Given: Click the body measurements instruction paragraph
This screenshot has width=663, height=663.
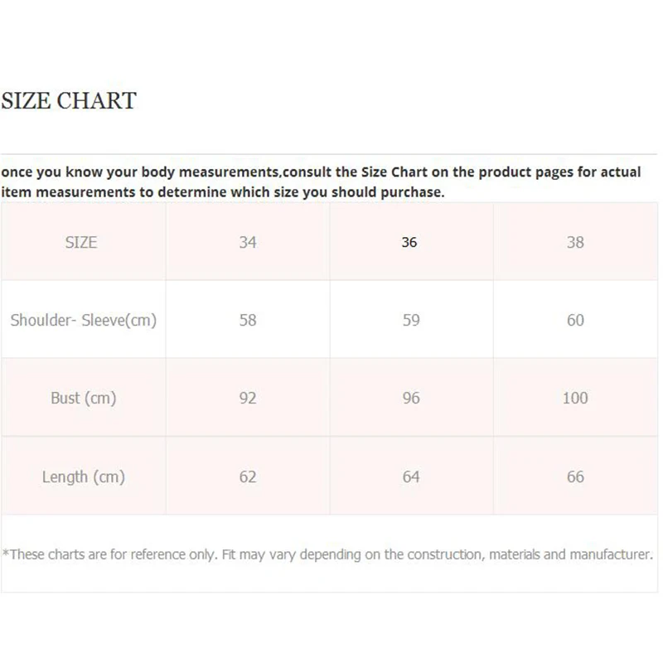Looking at the screenshot, I should (x=322, y=182).
